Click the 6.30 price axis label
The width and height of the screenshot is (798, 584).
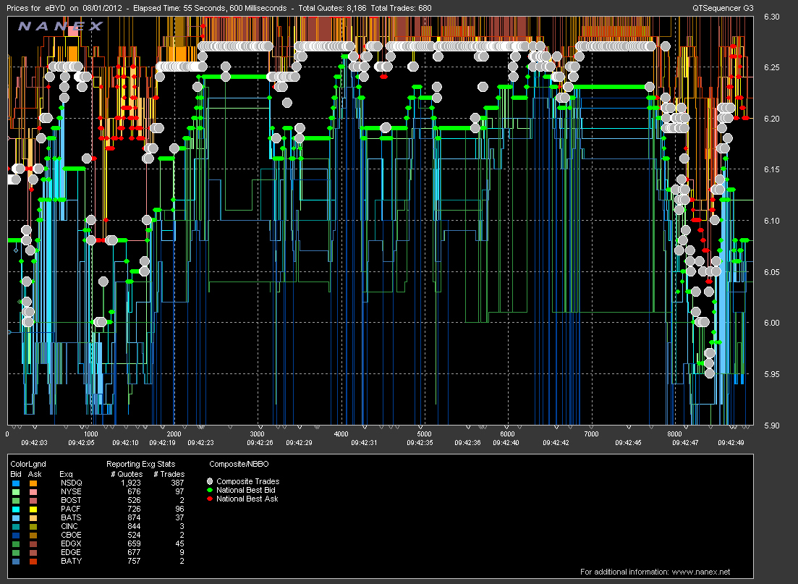[771, 17]
